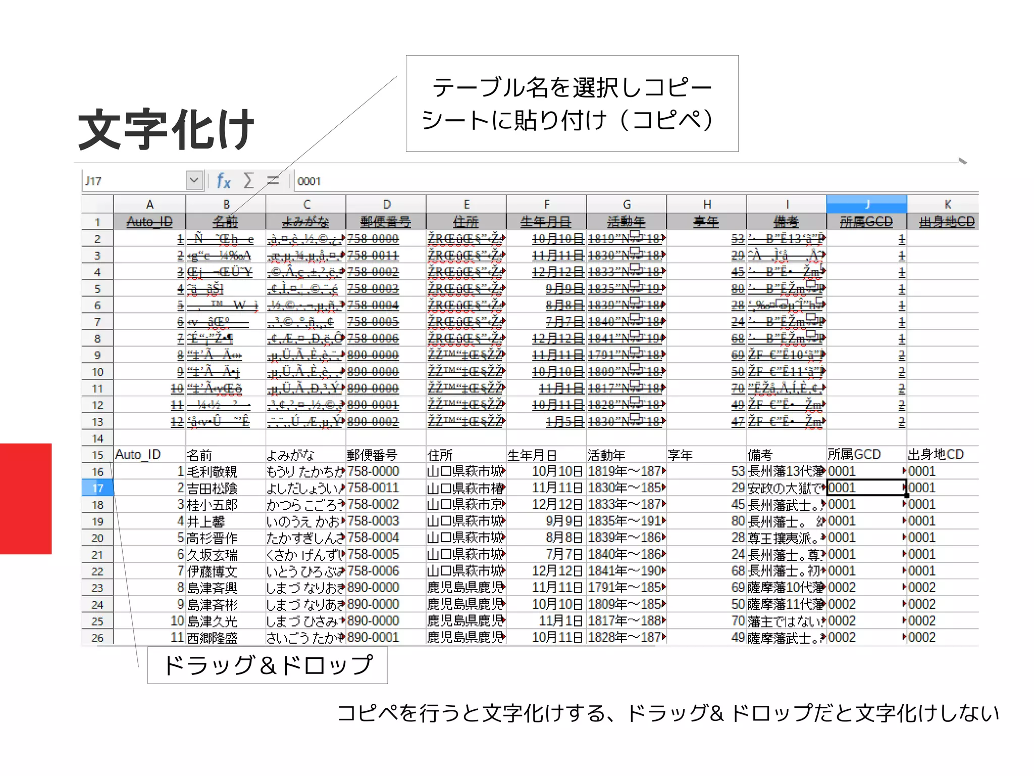Image resolution: width=1034 pixels, height=776 pixels.
Task: Select column G header
Action: coord(627,204)
